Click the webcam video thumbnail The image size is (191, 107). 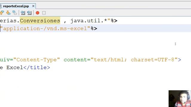180,99
